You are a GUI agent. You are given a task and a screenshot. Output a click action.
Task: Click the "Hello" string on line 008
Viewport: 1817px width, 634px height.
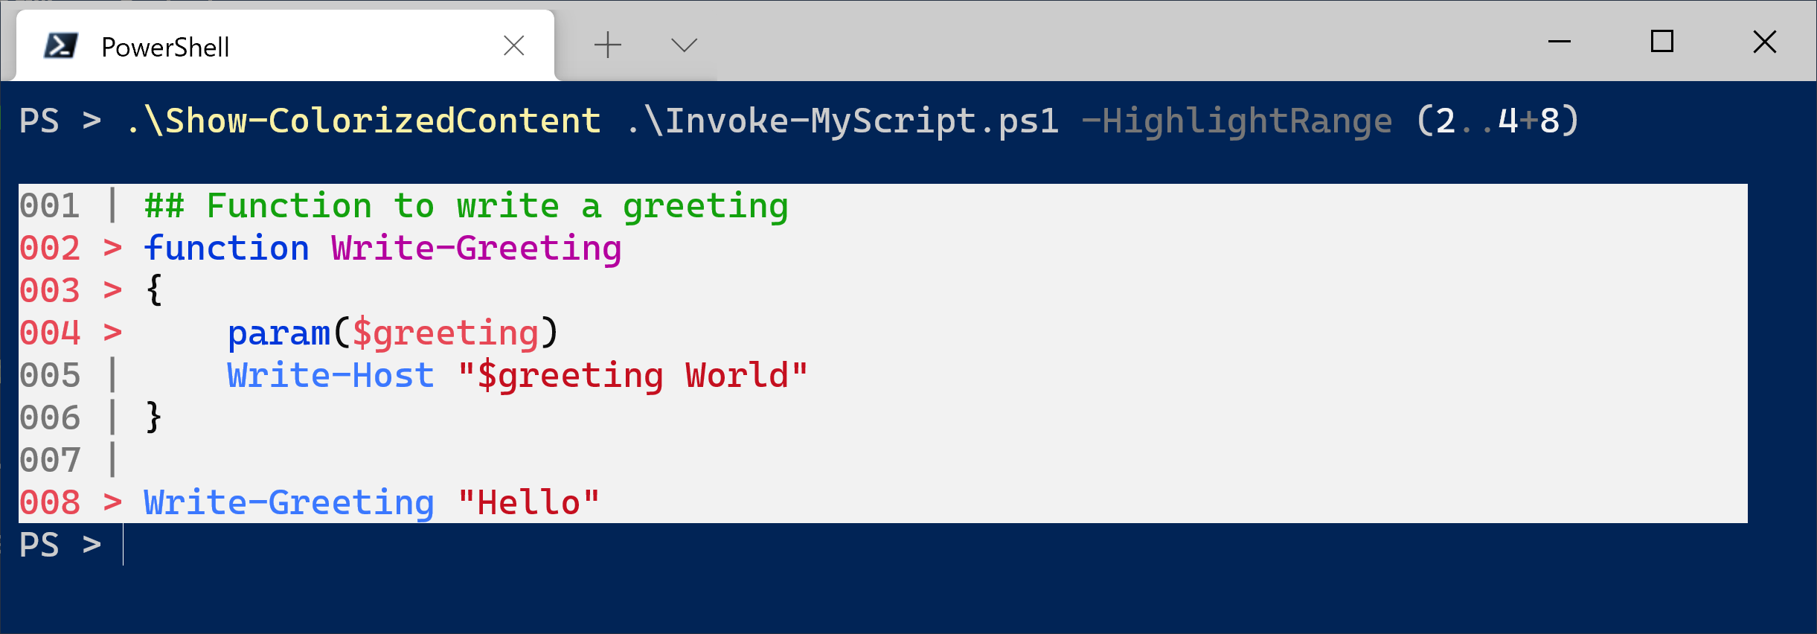point(528,503)
